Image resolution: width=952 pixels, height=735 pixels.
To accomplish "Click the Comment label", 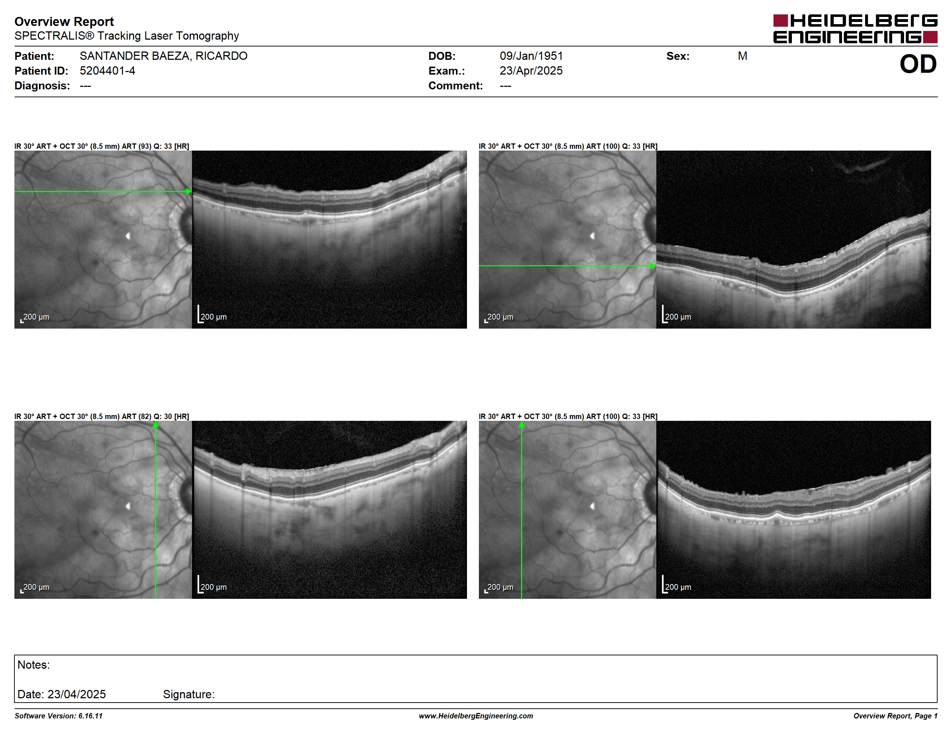I will [x=455, y=86].
